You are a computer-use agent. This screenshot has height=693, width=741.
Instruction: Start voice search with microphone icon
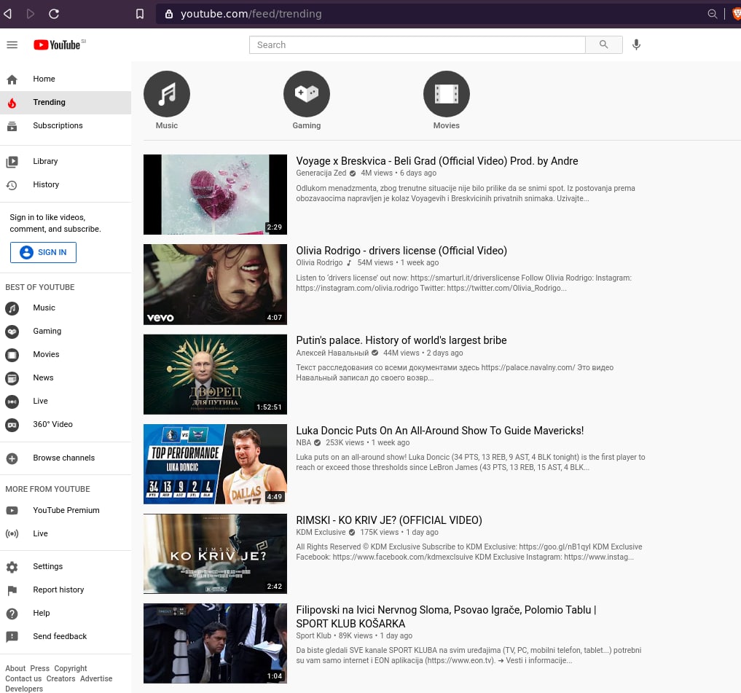[x=637, y=44]
